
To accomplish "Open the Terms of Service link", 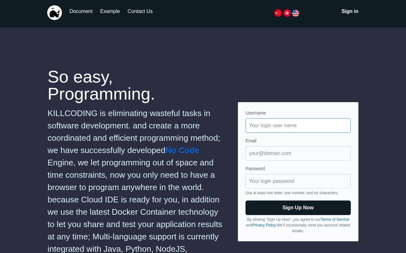I will coord(335,219).
